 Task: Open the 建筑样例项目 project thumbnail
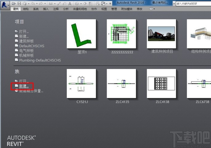pyautogui.click(x=161, y=34)
